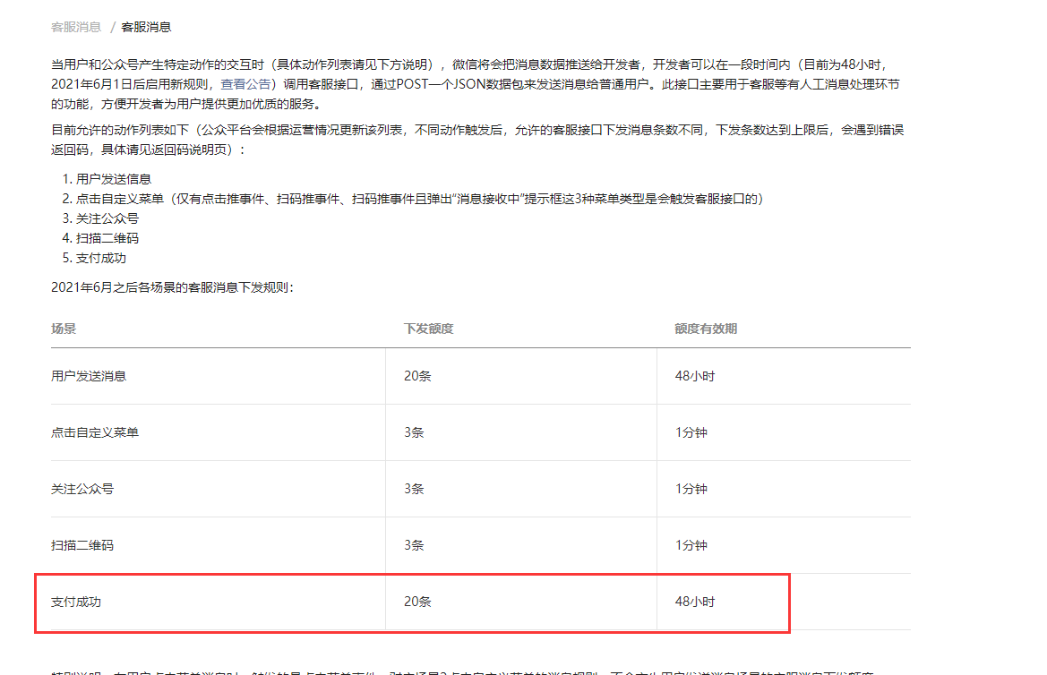1047x675 pixels.
Task: Click 20条 in the 支付成功 row
Action: (x=417, y=602)
